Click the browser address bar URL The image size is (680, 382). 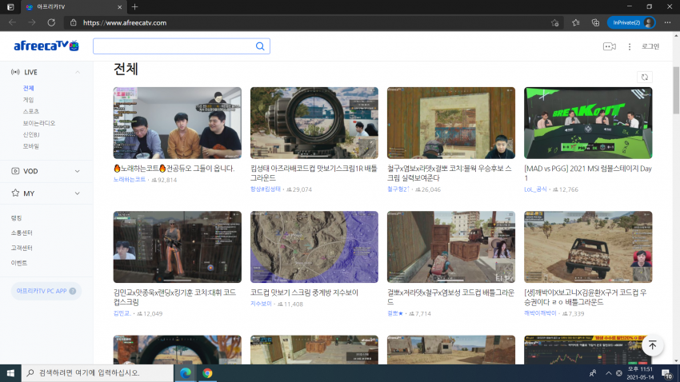(125, 22)
